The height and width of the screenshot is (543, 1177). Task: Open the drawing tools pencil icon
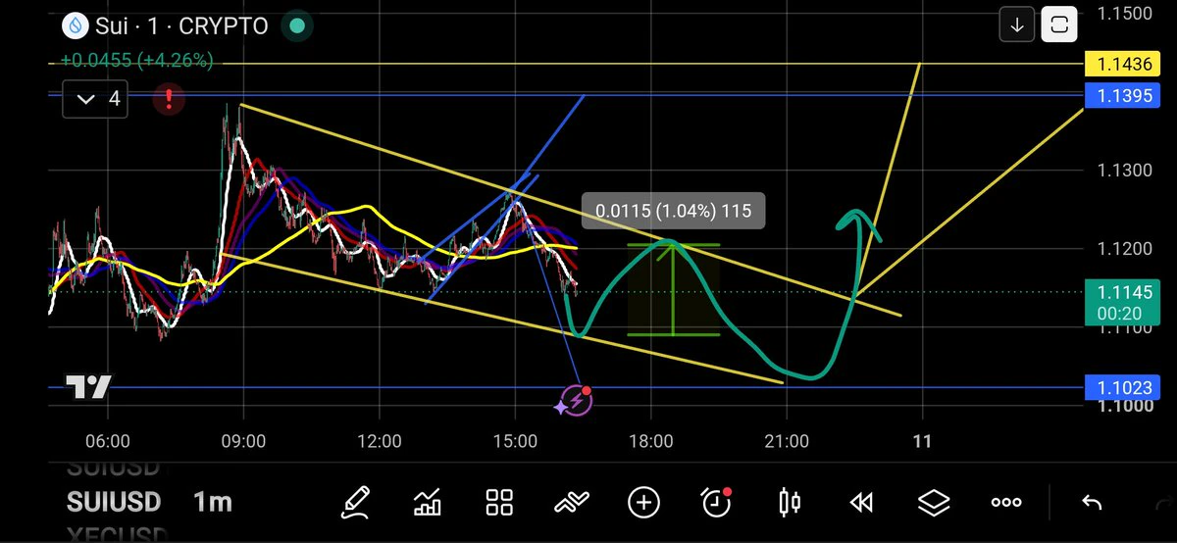(x=355, y=503)
